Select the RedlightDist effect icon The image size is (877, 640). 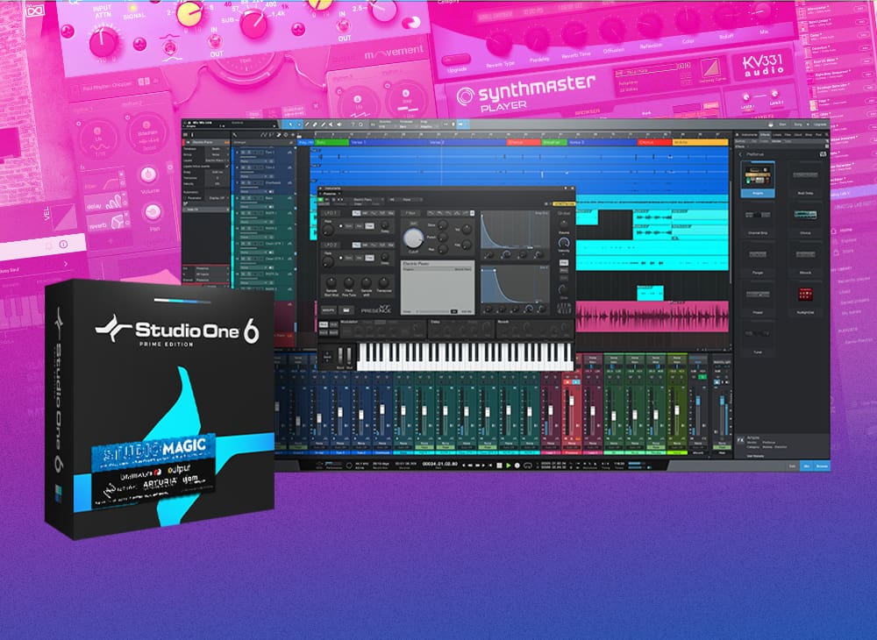point(805,294)
